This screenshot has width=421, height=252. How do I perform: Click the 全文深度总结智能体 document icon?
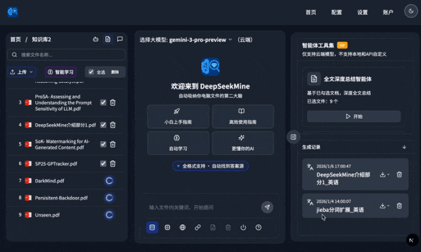click(314, 79)
